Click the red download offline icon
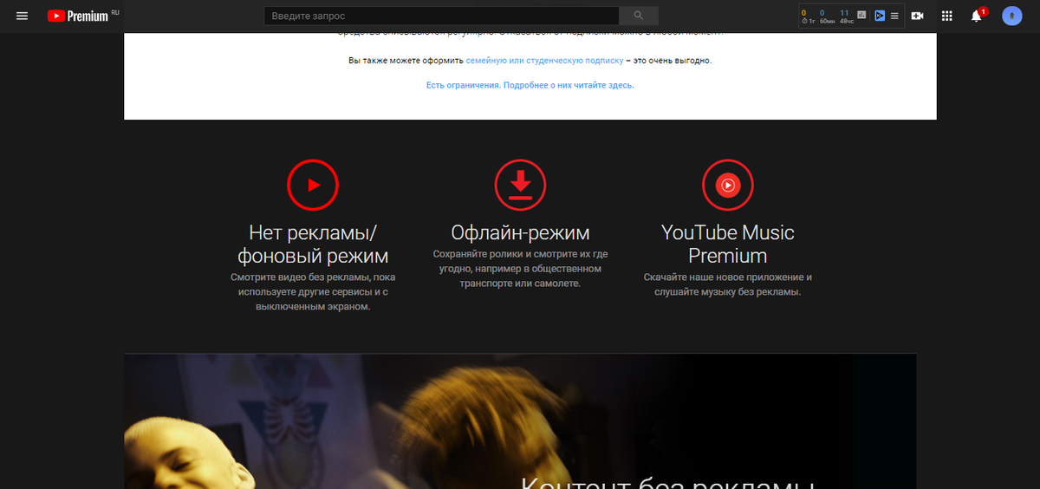Image resolution: width=1040 pixels, height=489 pixels. 520,185
